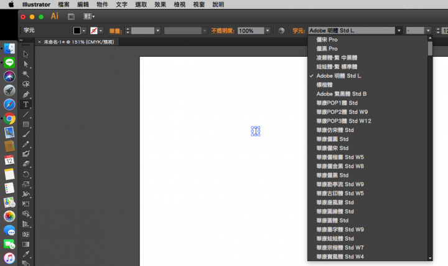Viewport: 448px width, 266px height.
Task: Select the Rectangle tool
Action: (26, 124)
